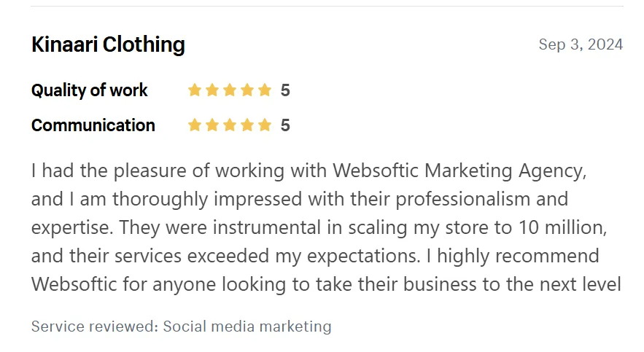This screenshot has height=352, width=644.
Task: Click the third Quality of work star
Action: tap(230, 90)
